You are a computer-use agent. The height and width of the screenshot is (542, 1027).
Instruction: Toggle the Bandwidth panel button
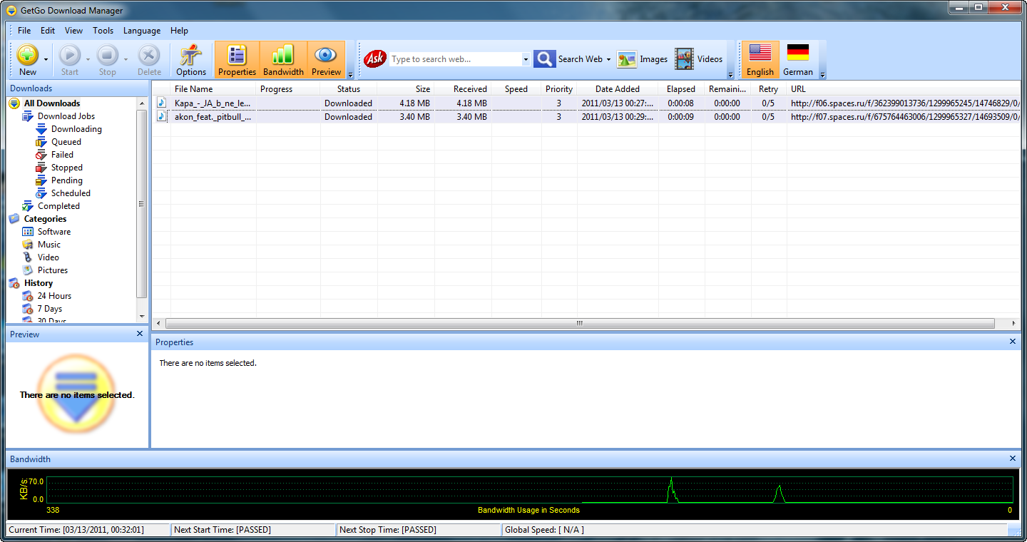pos(283,60)
